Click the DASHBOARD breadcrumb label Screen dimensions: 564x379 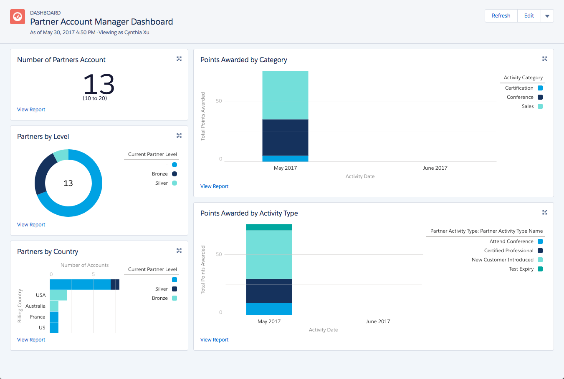click(45, 13)
